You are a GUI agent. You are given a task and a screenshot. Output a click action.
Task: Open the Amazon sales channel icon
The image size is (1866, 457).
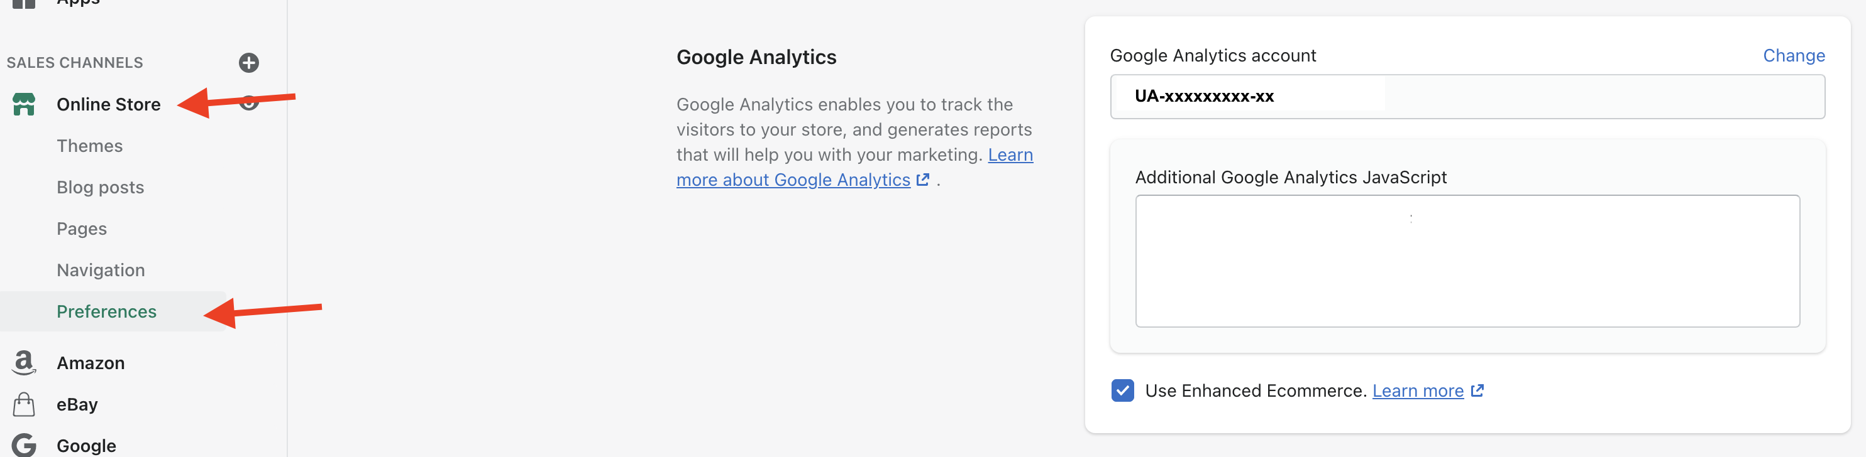(x=24, y=362)
